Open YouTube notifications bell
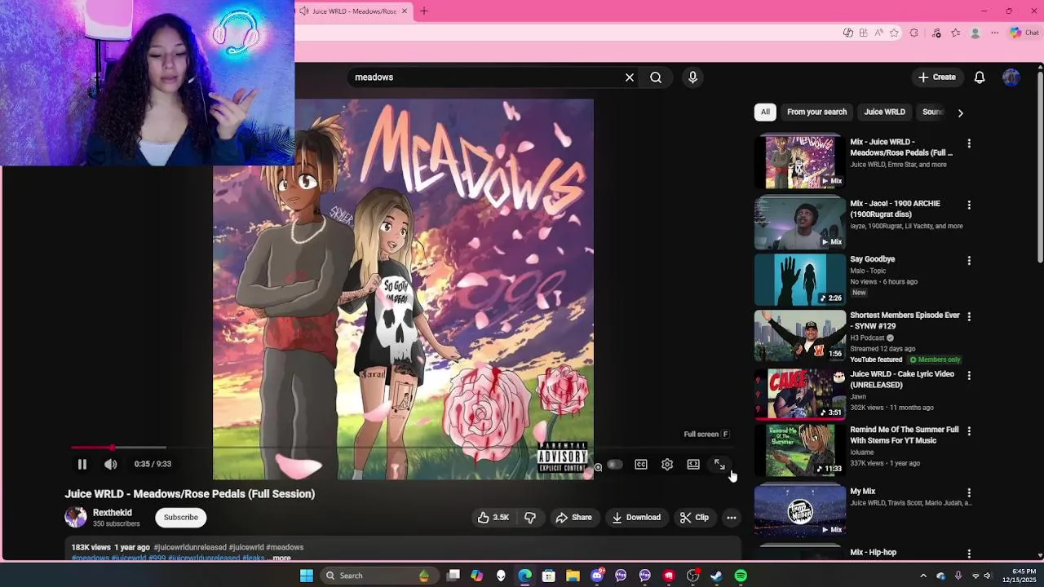1044x587 pixels. [980, 77]
